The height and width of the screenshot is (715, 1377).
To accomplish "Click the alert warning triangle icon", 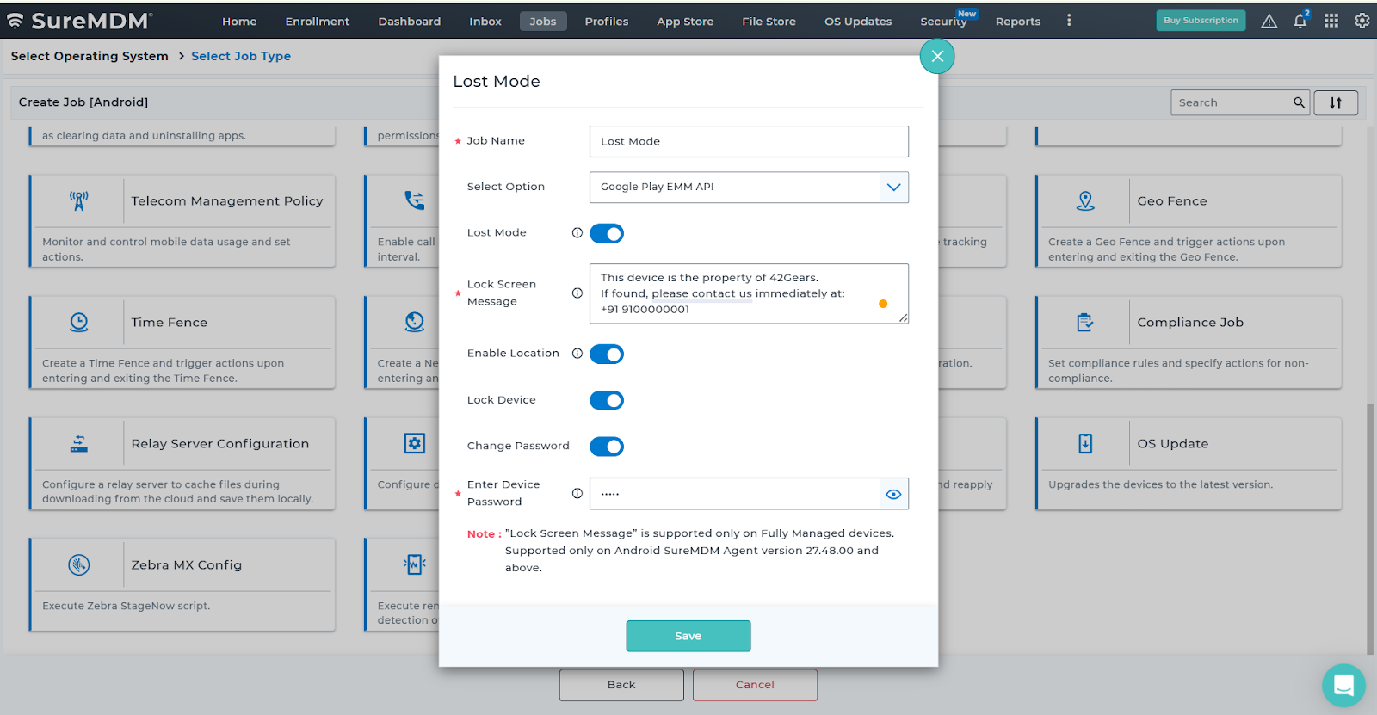I will click(1269, 22).
